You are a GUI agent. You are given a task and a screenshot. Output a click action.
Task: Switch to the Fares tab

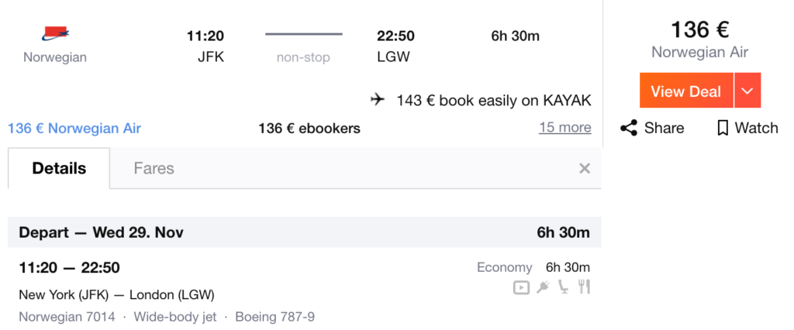click(x=154, y=168)
